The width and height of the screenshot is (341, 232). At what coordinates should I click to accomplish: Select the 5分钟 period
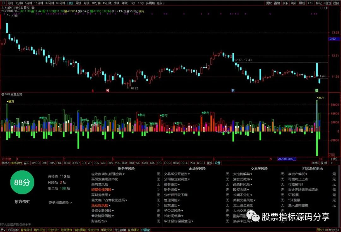28,3
